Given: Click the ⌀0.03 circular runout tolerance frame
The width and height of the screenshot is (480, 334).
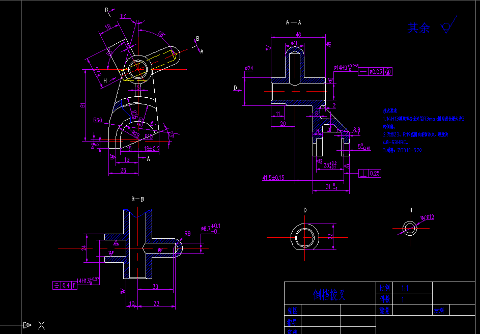Looking at the screenshot, I should [376, 71].
